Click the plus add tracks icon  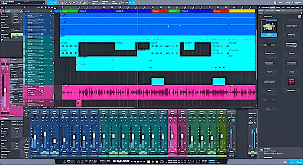pyautogui.click(x=52, y=8)
